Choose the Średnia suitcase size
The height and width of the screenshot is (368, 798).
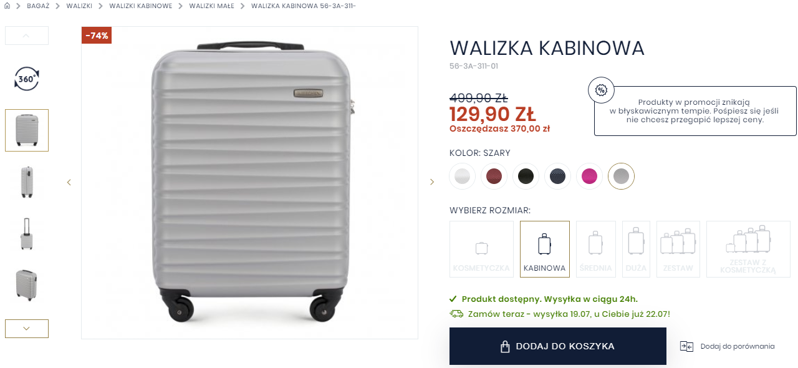(596, 249)
